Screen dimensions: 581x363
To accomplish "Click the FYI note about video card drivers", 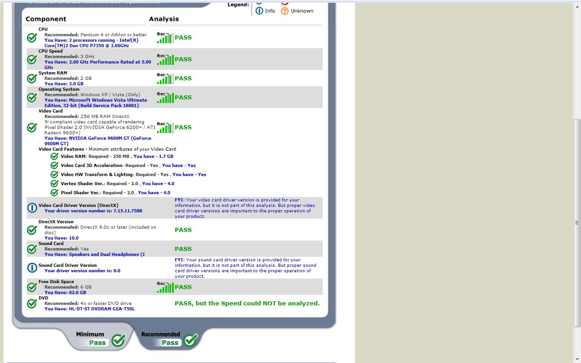I will tap(245, 208).
